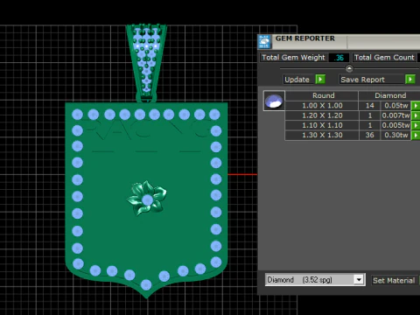Select the round gem thumbnail

pos(274,101)
